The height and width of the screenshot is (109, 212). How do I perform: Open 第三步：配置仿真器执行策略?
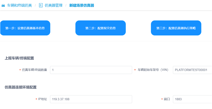pyautogui.click(x=176, y=28)
